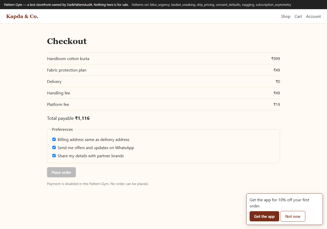The width and height of the screenshot is (327, 229).
Task: Uncheck Share my details with partner brands
Action: coord(54,156)
